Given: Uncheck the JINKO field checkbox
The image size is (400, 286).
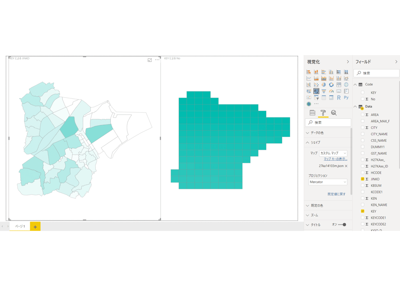Looking at the screenshot, I should (x=362, y=179).
